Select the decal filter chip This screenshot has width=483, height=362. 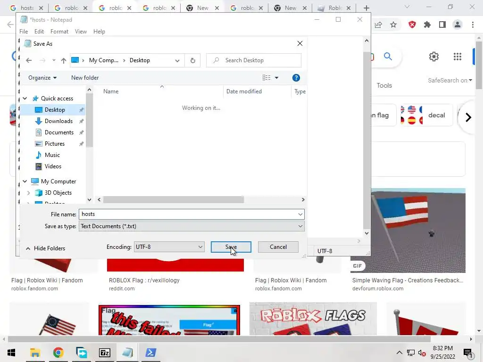click(x=426, y=115)
